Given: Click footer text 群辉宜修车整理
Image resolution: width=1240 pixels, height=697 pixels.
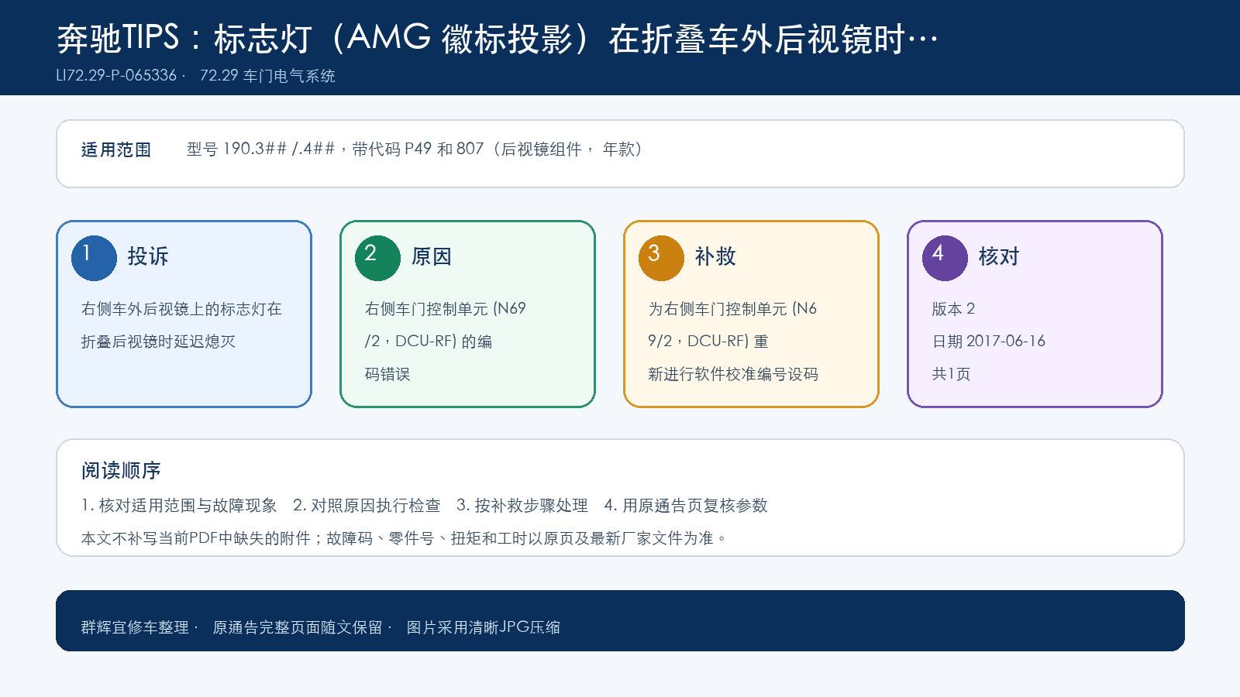Looking at the screenshot, I should click(135, 627).
